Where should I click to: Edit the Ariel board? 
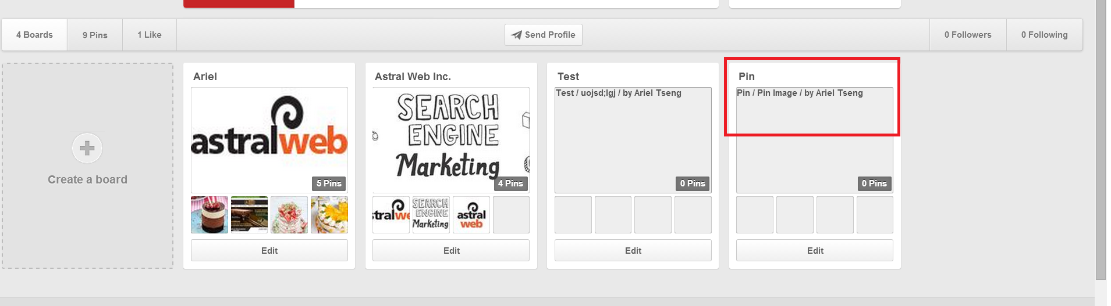(x=269, y=250)
